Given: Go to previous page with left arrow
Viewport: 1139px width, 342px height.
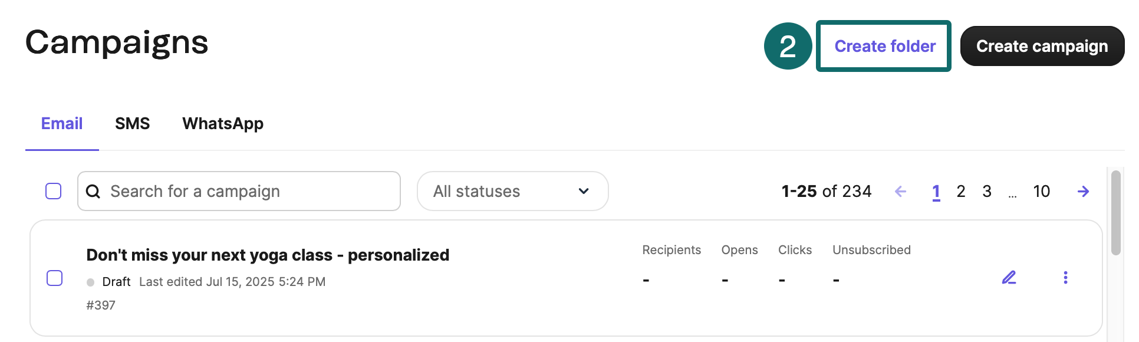Looking at the screenshot, I should (x=900, y=192).
